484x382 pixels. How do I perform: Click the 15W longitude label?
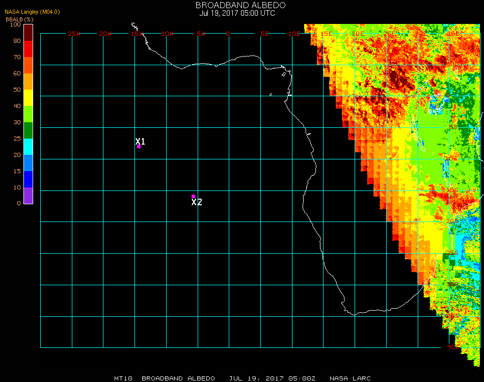[137, 34]
